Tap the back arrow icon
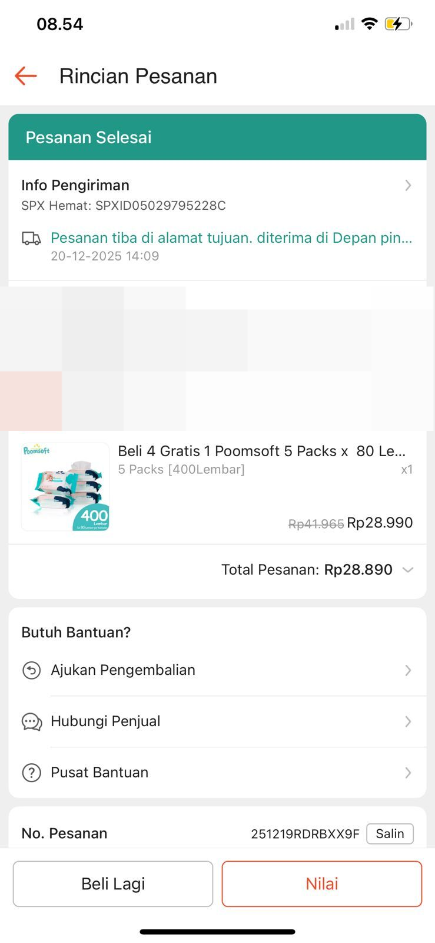The width and height of the screenshot is (435, 943). coord(26,76)
